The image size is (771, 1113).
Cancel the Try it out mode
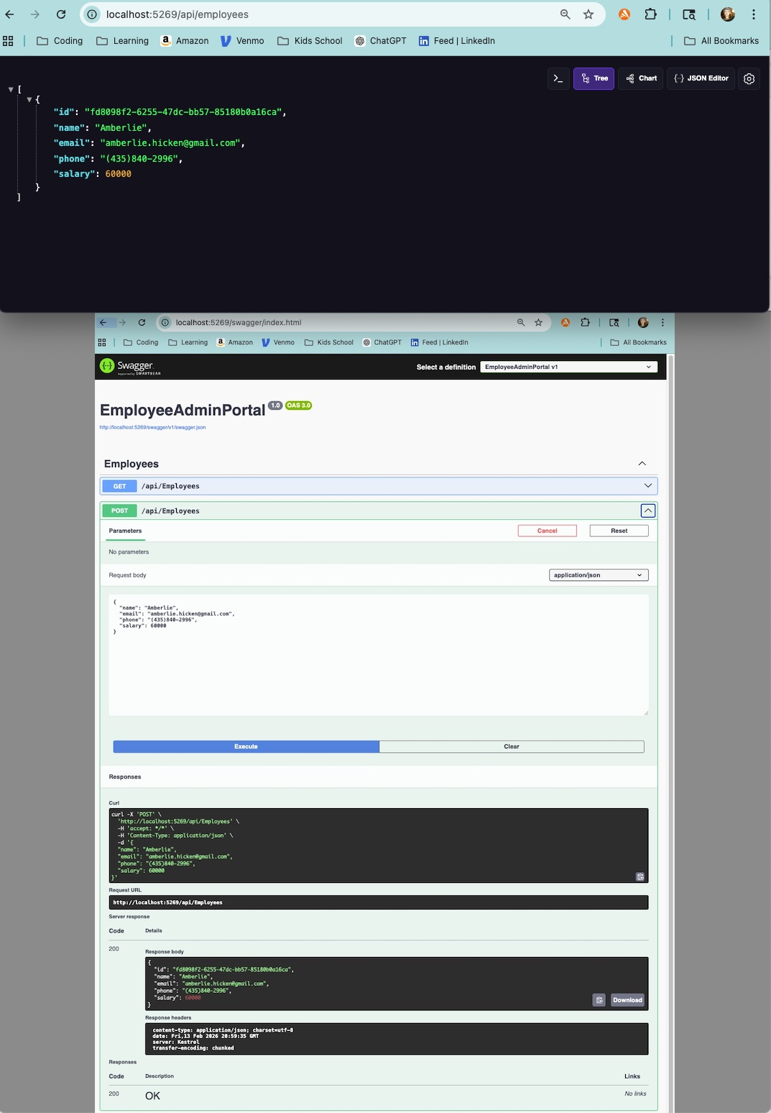pyautogui.click(x=548, y=531)
